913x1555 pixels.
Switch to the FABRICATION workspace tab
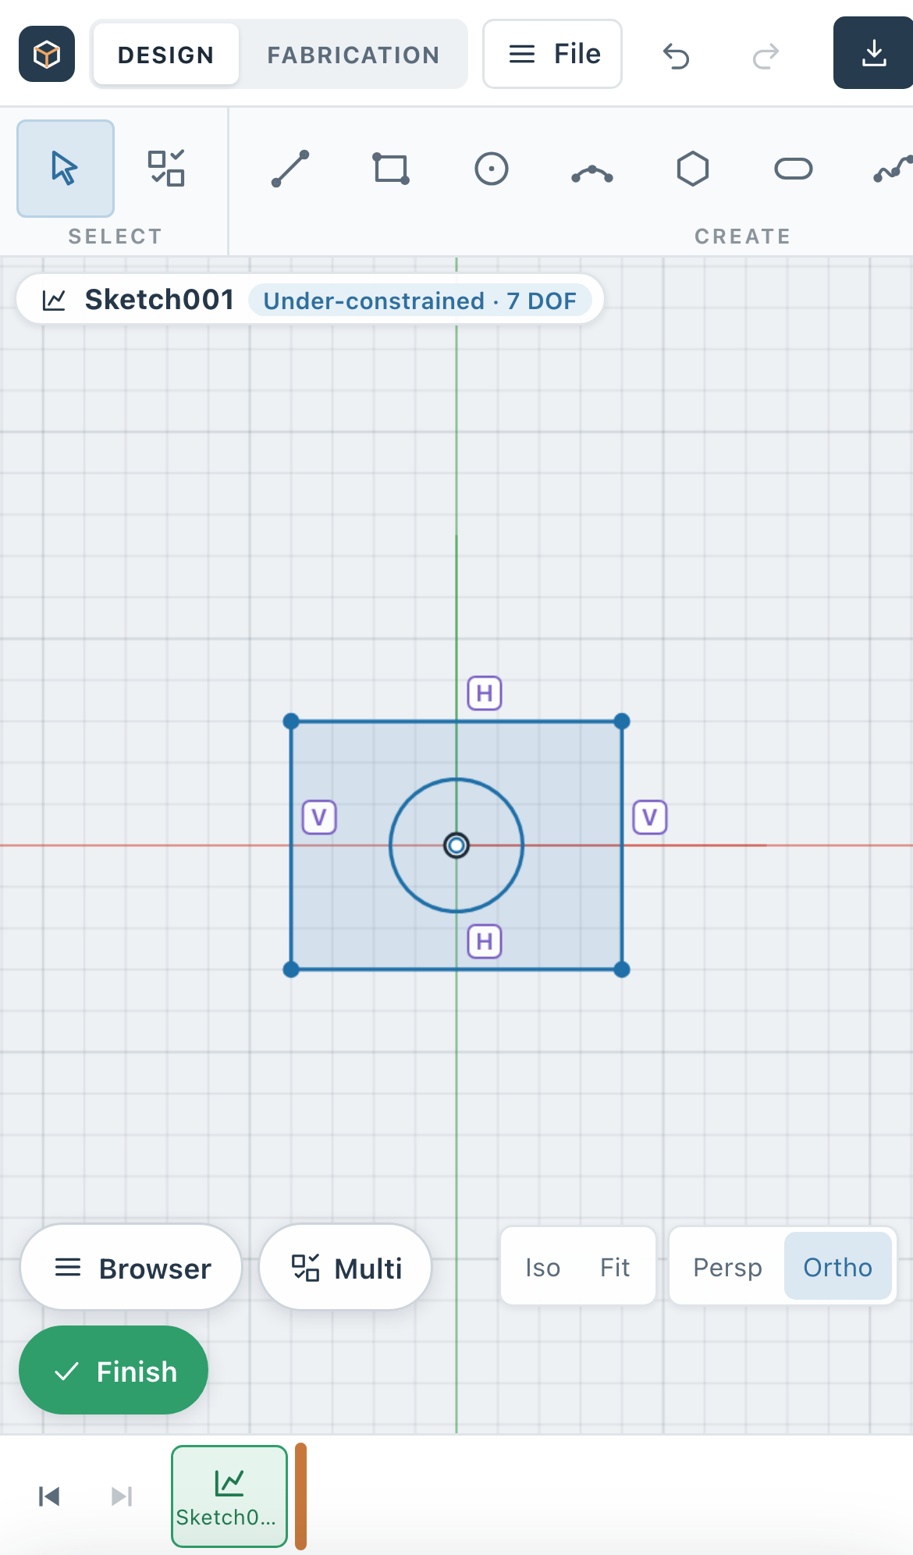pos(353,54)
